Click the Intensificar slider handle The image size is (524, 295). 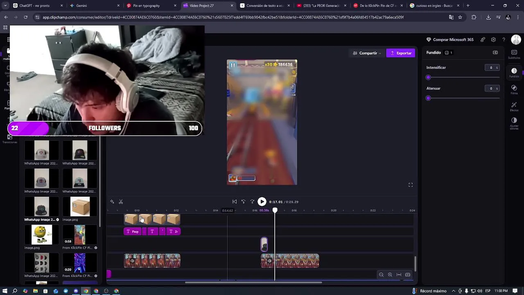click(x=428, y=77)
